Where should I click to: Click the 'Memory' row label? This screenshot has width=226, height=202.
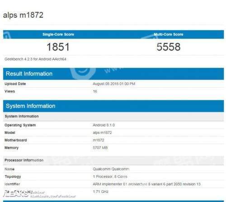pos(11,148)
